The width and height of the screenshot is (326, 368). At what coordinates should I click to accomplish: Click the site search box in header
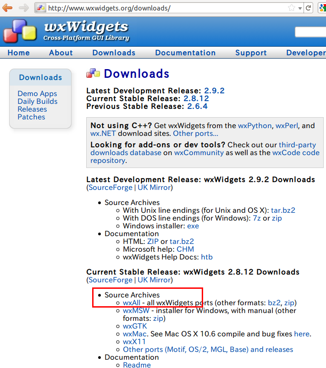coord(310,32)
